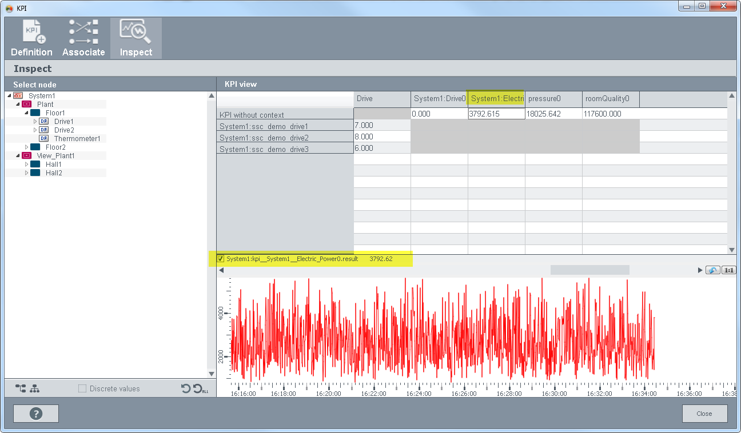Screen dimensions: 741x433
Task: Expand the Drive1 tree node
Action: 35,122
